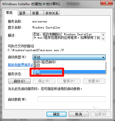
Task: Dismiss the dialog with 取消
Action: click(x=79, y=114)
